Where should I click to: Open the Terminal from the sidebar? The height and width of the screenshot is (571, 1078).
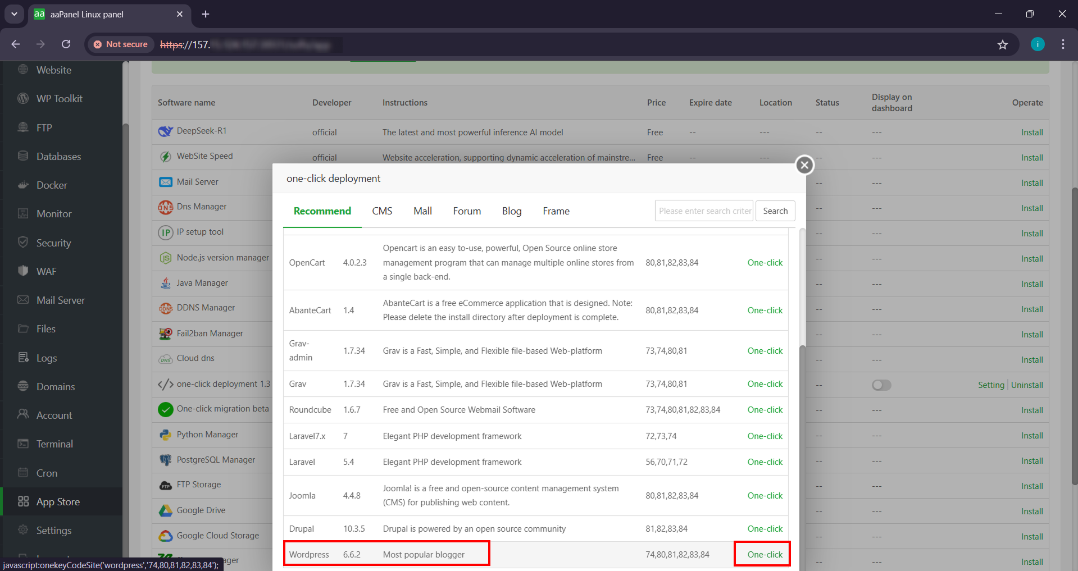[x=53, y=444]
